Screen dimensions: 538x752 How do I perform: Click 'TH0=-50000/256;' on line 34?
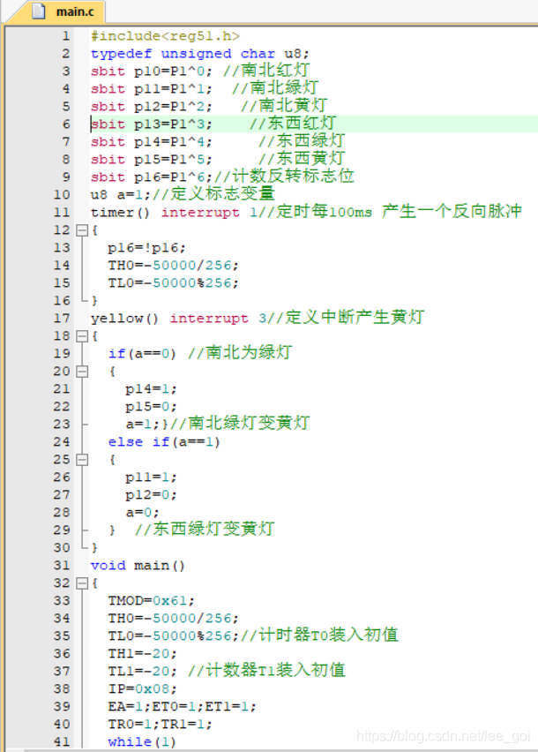173,619
